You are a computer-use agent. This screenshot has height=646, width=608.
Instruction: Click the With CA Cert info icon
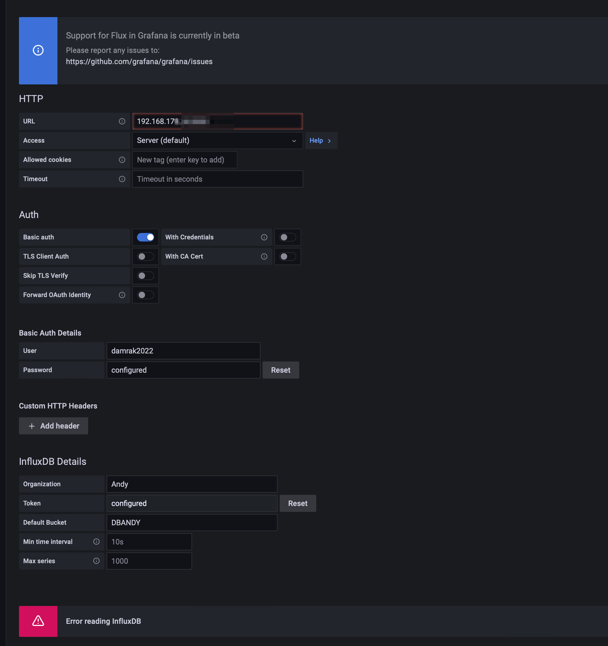pyautogui.click(x=264, y=256)
